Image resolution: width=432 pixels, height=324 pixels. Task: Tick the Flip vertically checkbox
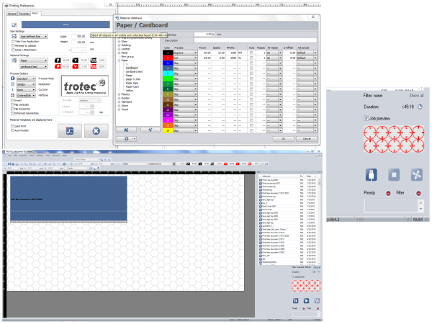click(12, 104)
